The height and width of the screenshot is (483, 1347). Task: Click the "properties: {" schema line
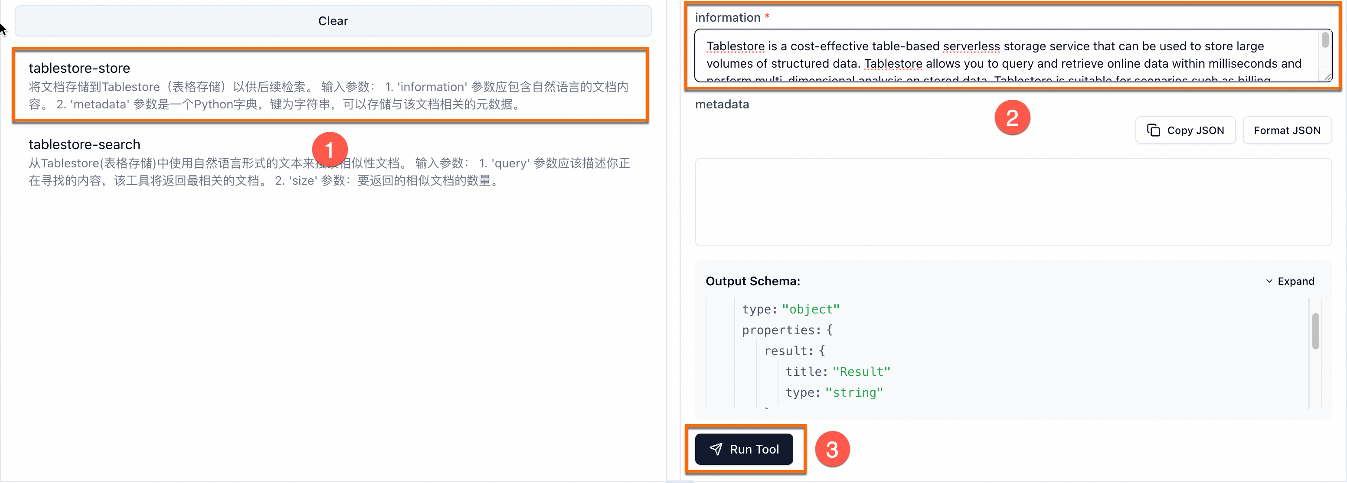(x=787, y=330)
